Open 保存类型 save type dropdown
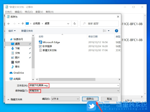 coord(74,91)
